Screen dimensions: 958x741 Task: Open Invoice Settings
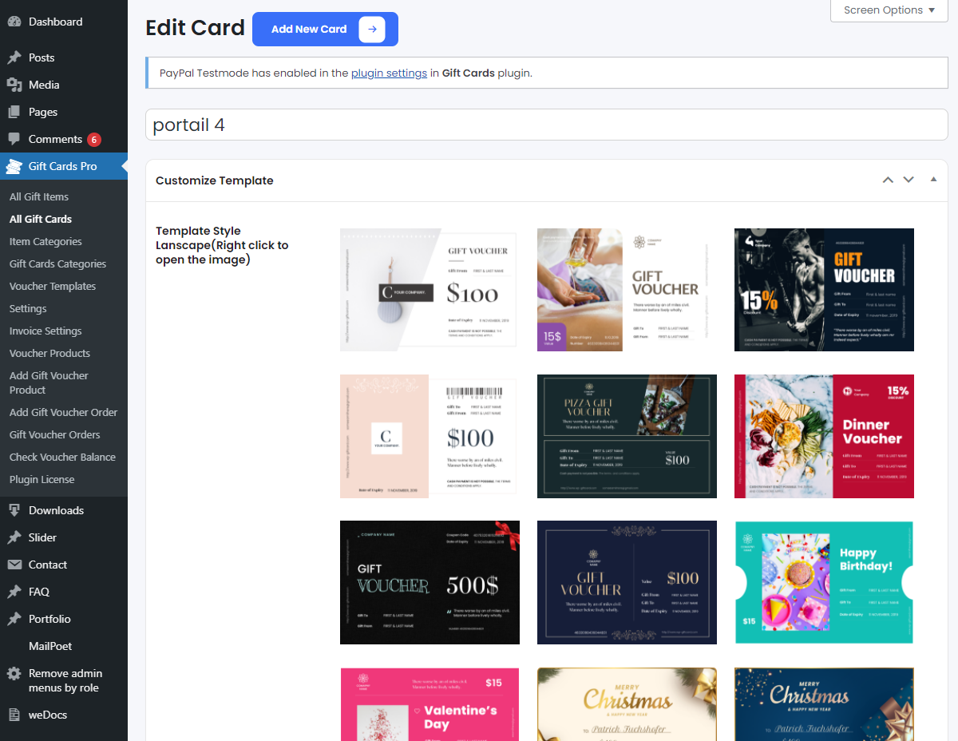pyautogui.click(x=46, y=331)
